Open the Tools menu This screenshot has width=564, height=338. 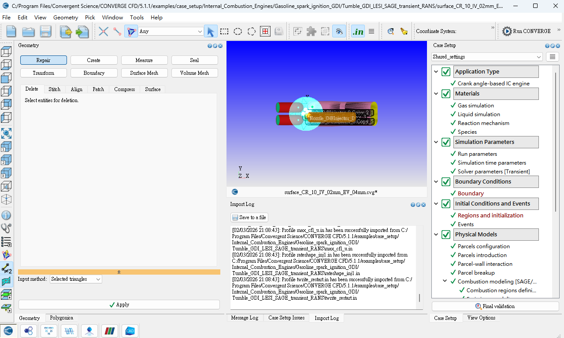[137, 17]
